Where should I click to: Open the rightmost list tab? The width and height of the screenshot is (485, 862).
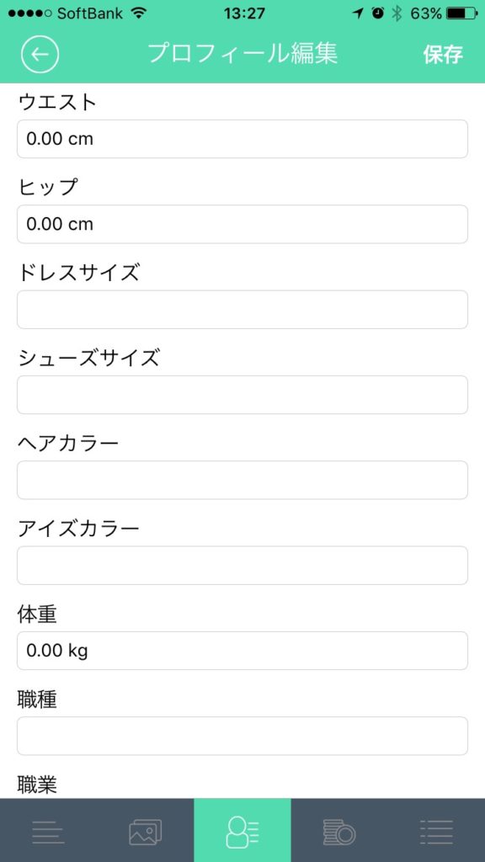click(435, 829)
